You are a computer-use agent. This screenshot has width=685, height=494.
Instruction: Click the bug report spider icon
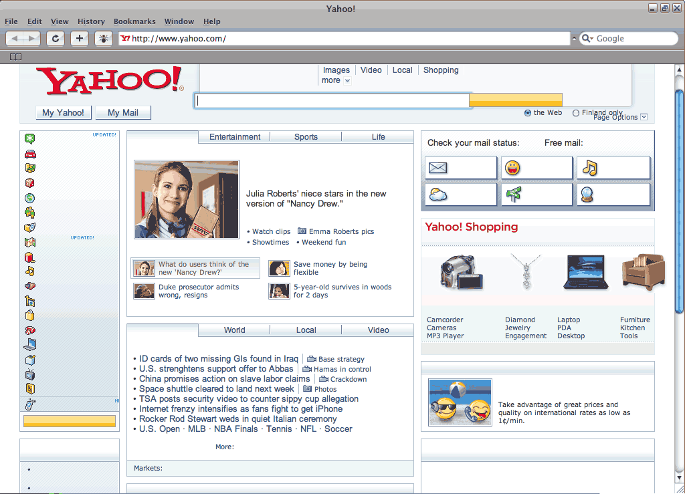[104, 39]
